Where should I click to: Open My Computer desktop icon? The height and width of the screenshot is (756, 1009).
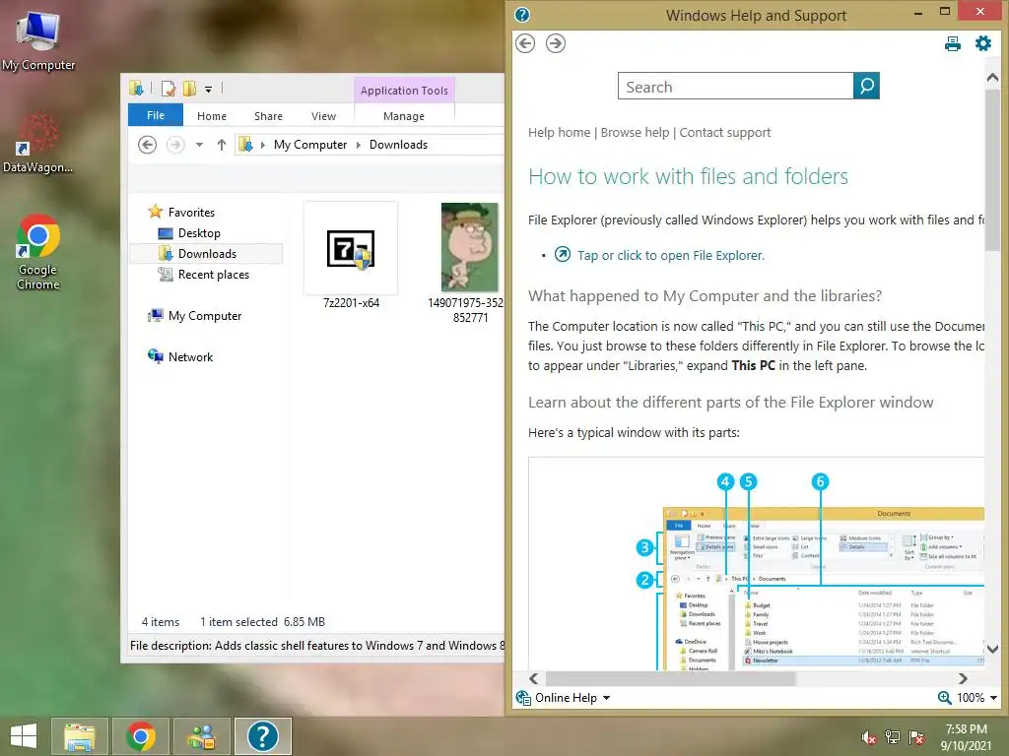coord(38,41)
